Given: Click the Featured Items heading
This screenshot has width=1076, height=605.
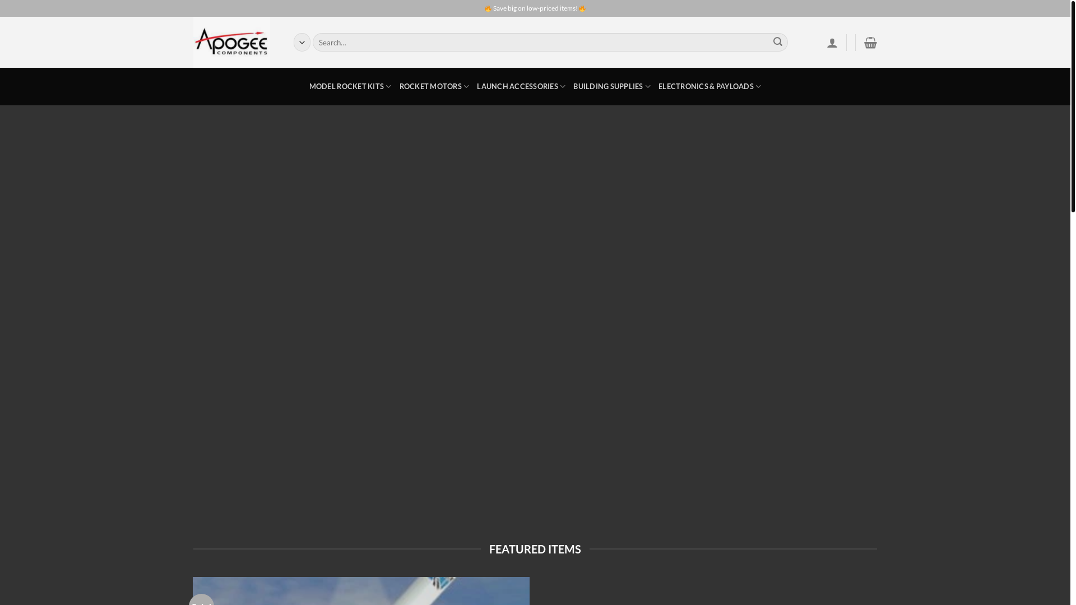Looking at the screenshot, I should coord(535,550).
